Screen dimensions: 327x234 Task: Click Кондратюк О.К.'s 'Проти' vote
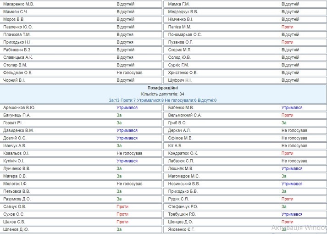(287, 153)
